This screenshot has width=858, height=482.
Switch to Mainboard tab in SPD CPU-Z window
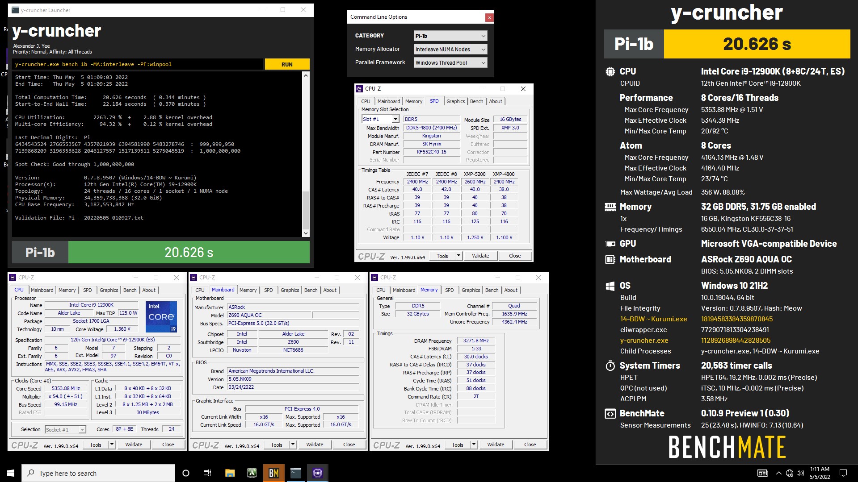point(388,101)
